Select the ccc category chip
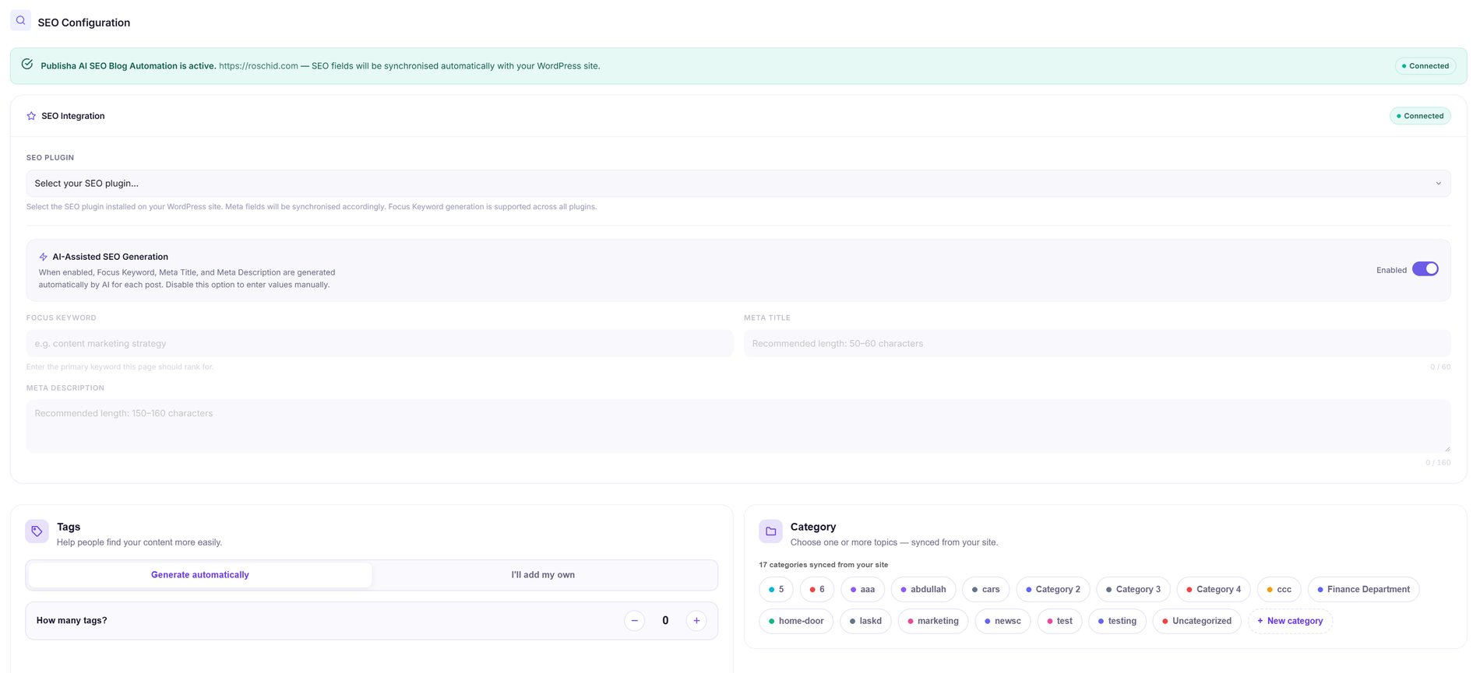 tap(1279, 590)
